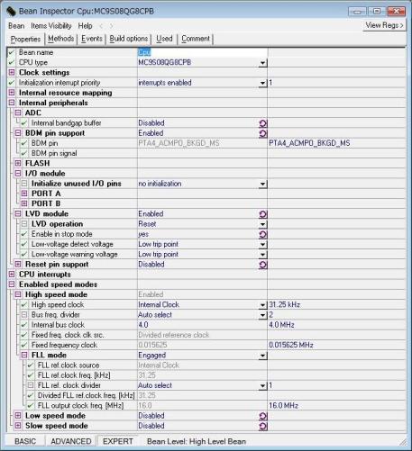Image resolution: width=412 pixels, height=451 pixels.
Task: Open the Bean menu
Action: (16, 26)
